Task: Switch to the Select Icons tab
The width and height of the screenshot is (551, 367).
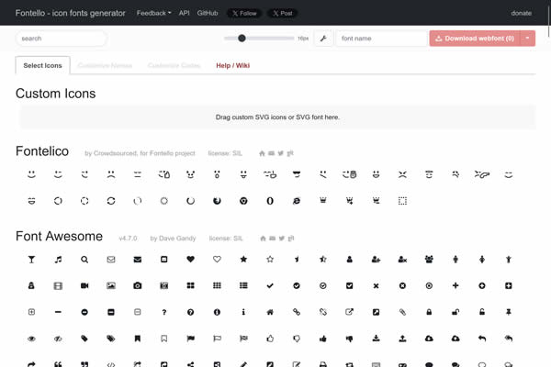Action: click(x=42, y=65)
